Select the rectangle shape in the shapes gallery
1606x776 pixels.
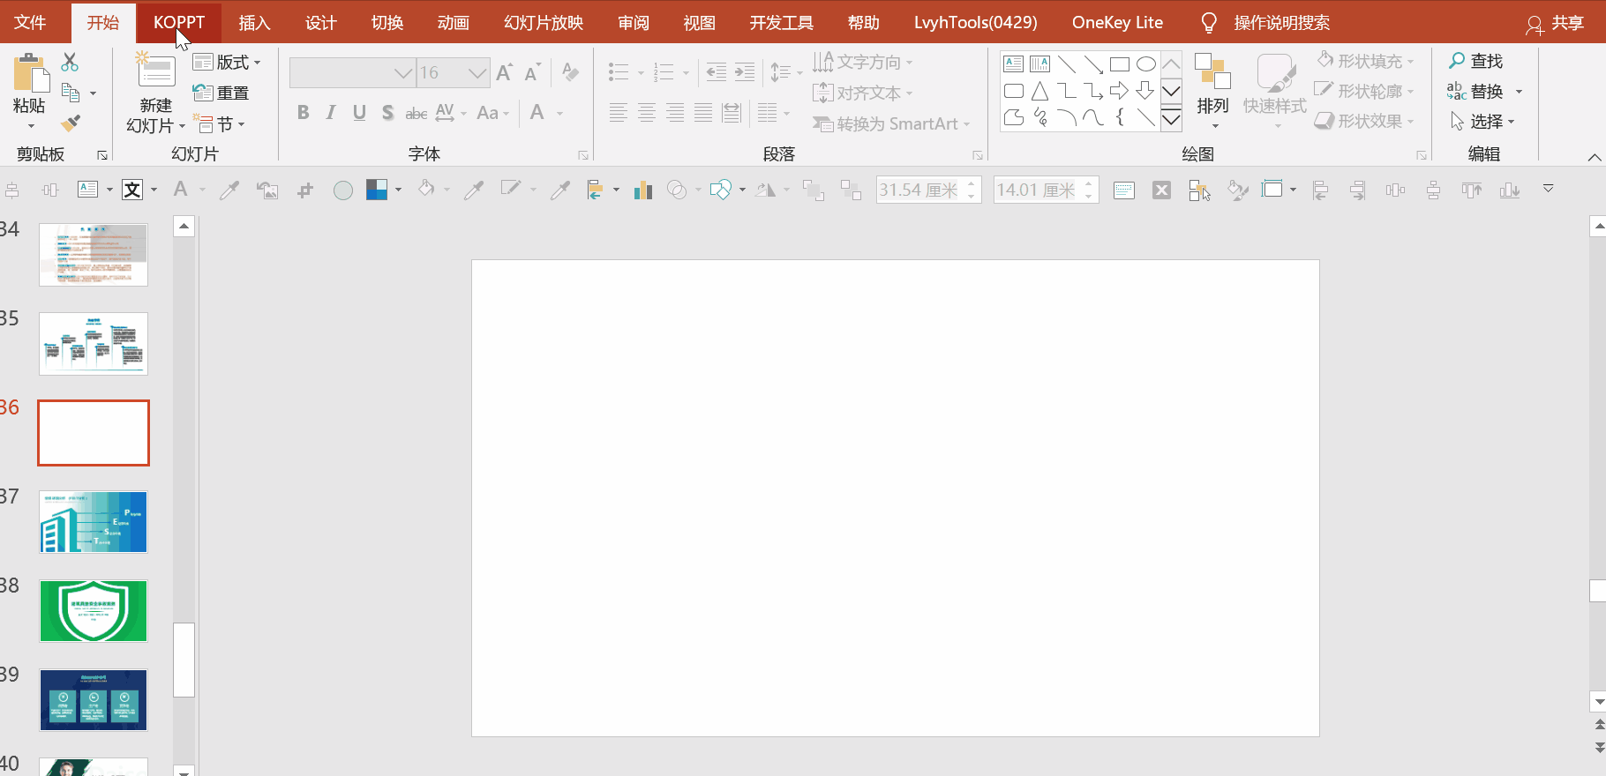[1119, 64]
